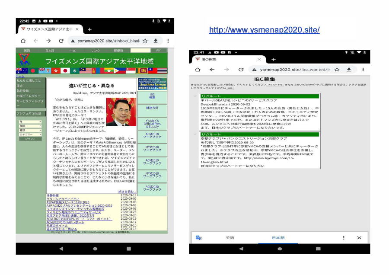Switch site language to 英語 in top menu
The height and width of the screenshot is (275, 389).
tap(27, 51)
